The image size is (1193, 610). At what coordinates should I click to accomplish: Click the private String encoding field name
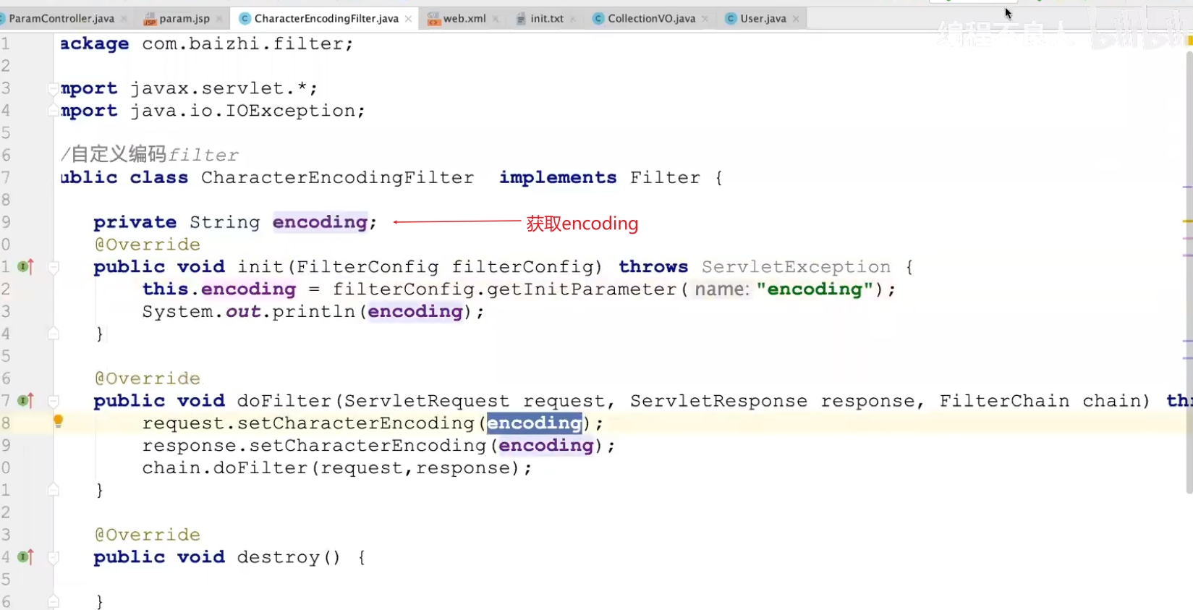pyautogui.click(x=320, y=222)
